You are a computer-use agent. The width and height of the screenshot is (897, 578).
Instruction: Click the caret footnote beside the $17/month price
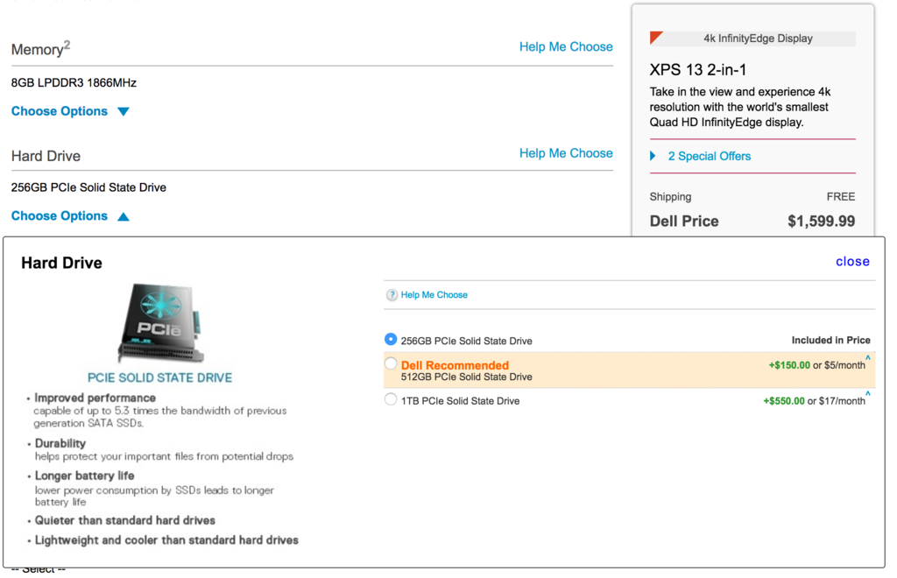coord(868,394)
